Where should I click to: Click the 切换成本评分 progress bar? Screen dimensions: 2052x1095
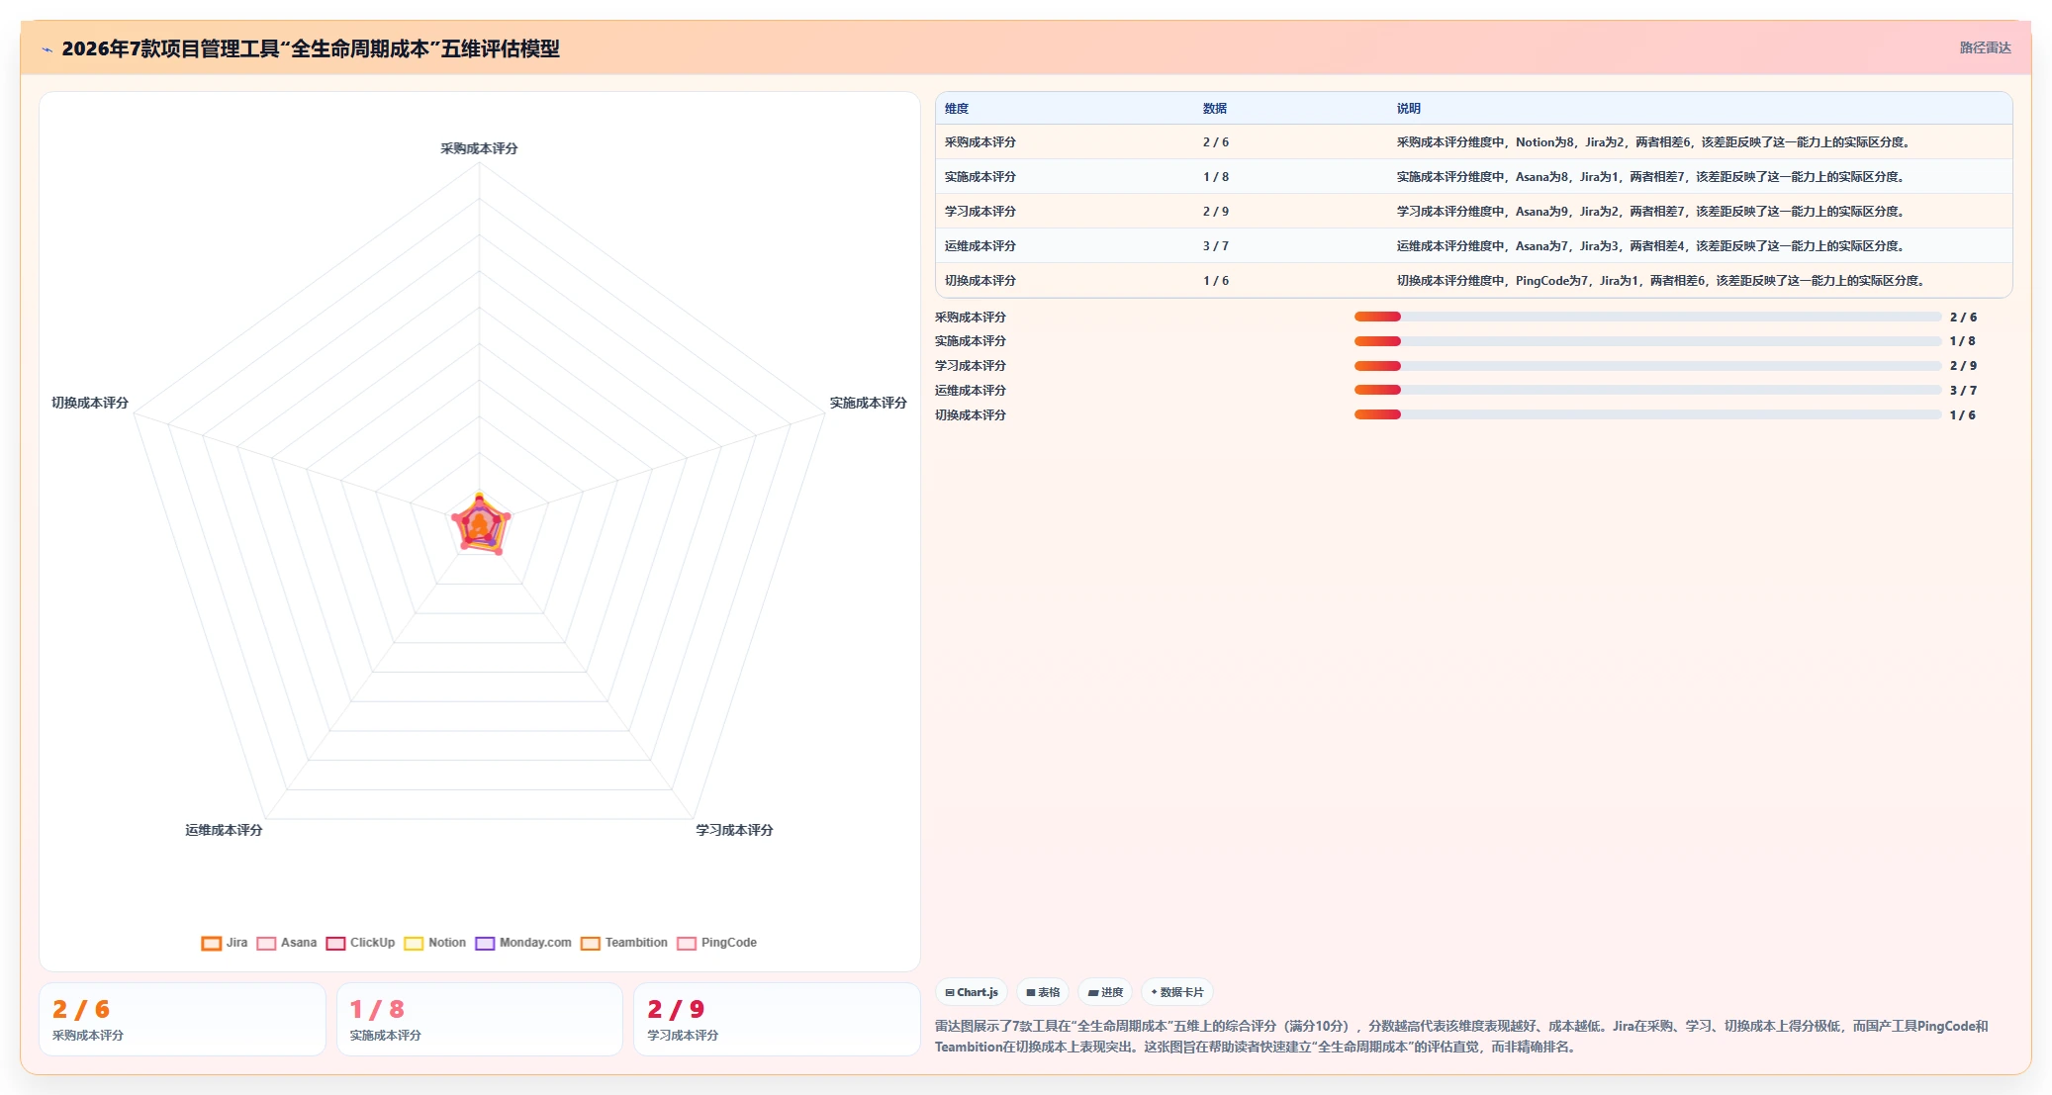pyautogui.click(x=1647, y=414)
